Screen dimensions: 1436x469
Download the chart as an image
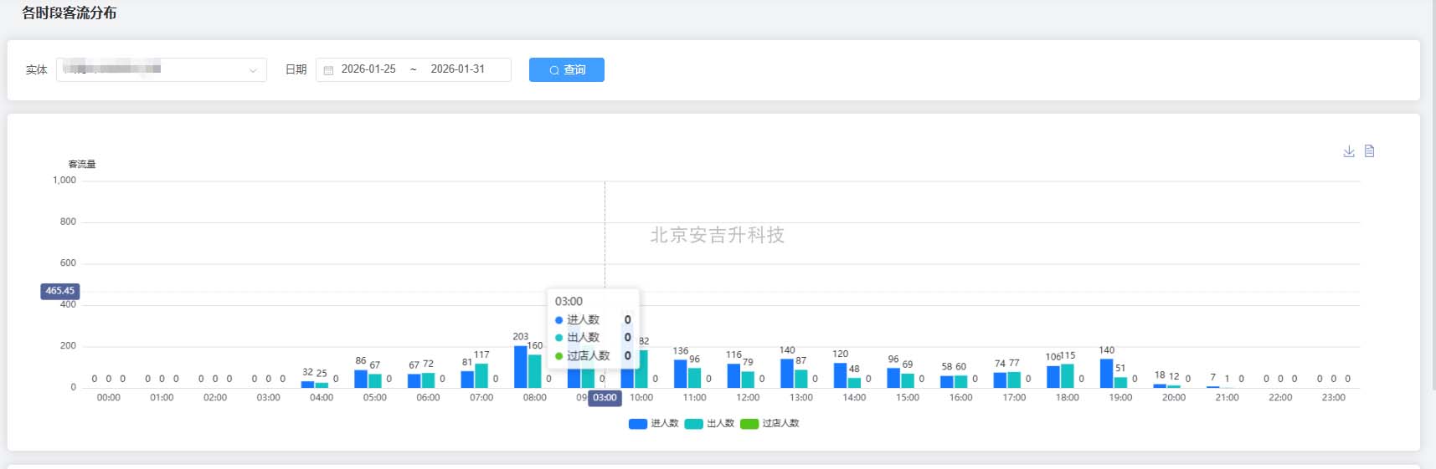click(x=1348, y=151)
